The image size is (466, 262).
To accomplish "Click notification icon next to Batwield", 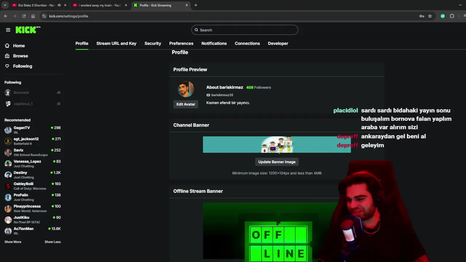I will pos(59,93).
